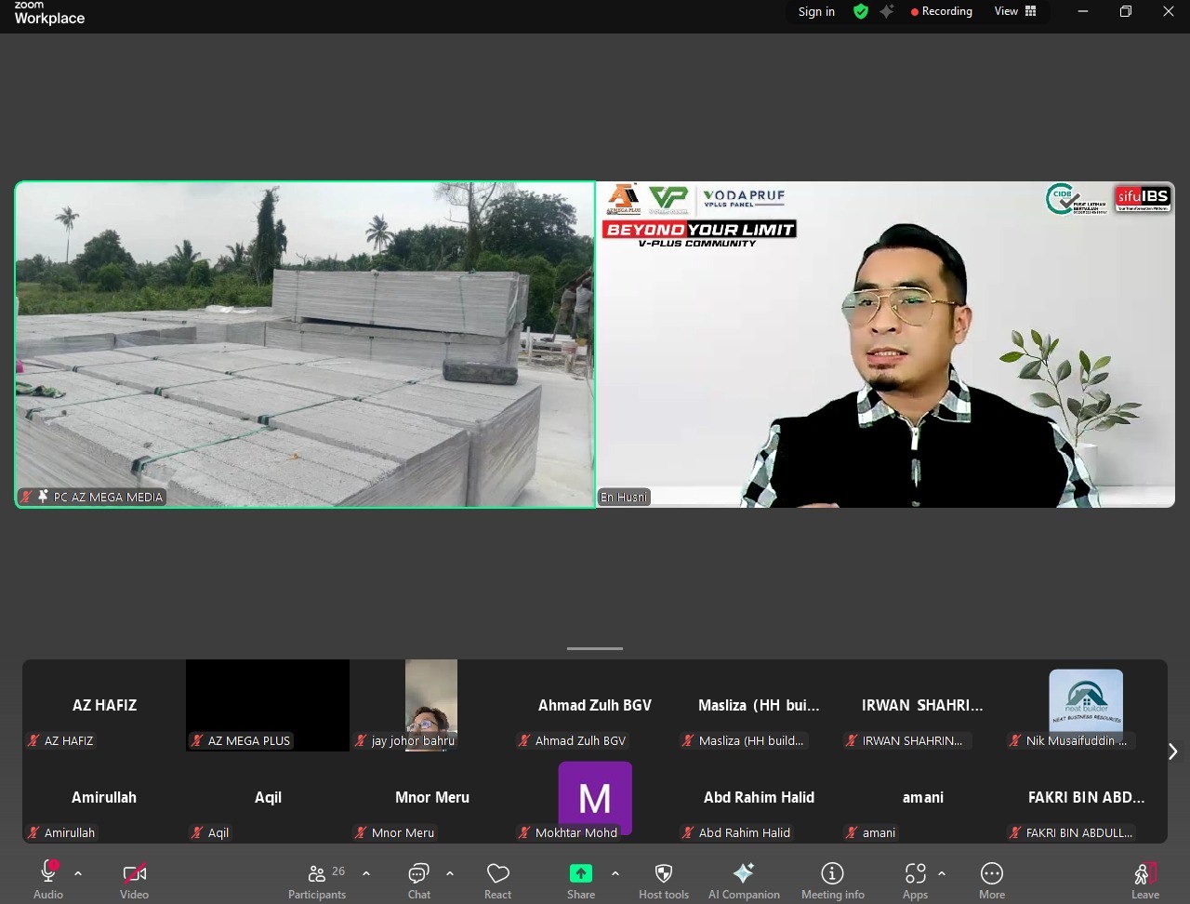This screenshot has width=1190, height=904.
Task: Select IRWAN SHAHRIN participant tile
Action: tap(922, 705)
